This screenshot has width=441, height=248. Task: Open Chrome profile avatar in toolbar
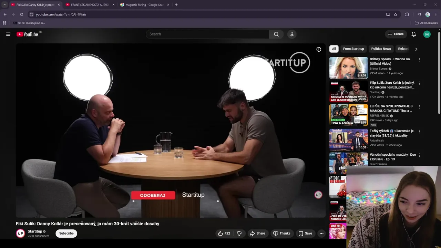428,14
